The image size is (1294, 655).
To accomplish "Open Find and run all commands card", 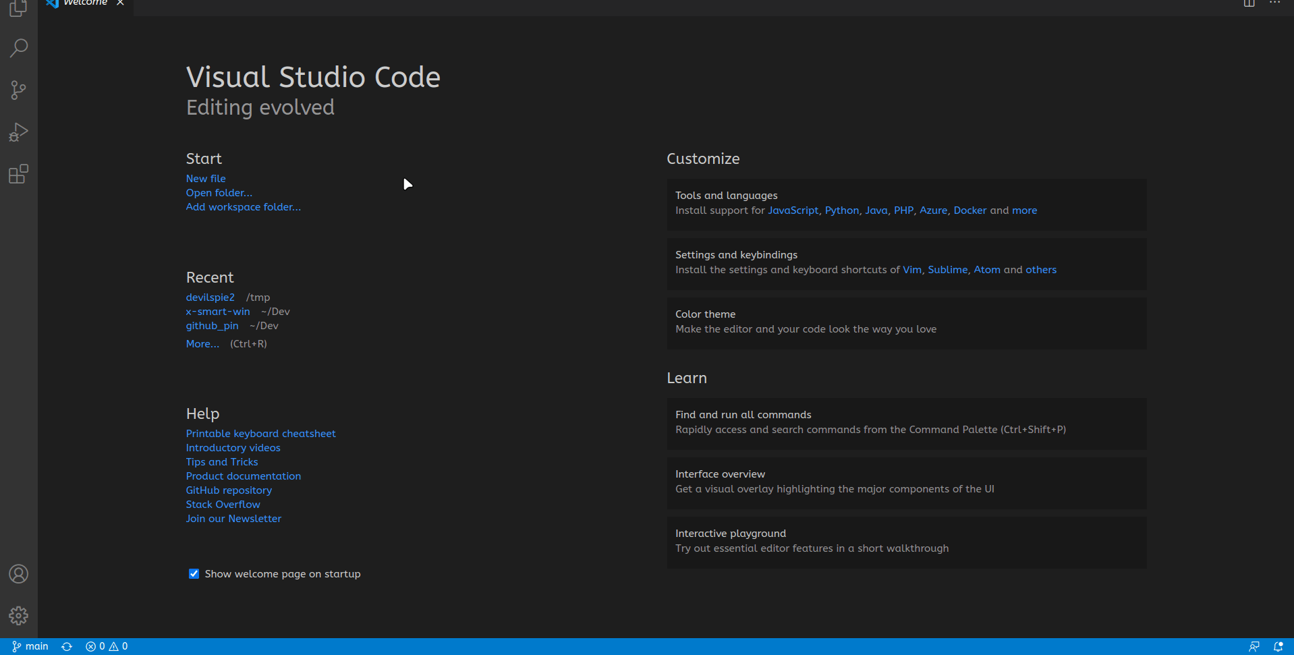I will pyautogui.click(x=907, y=423).
